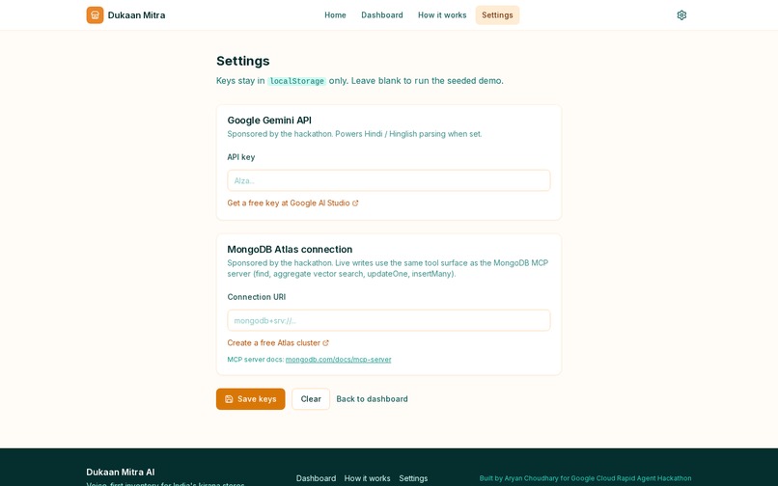Click the Dukaan Mitra AI footer title
Screen dimensions: 778x486
(121, 472)
